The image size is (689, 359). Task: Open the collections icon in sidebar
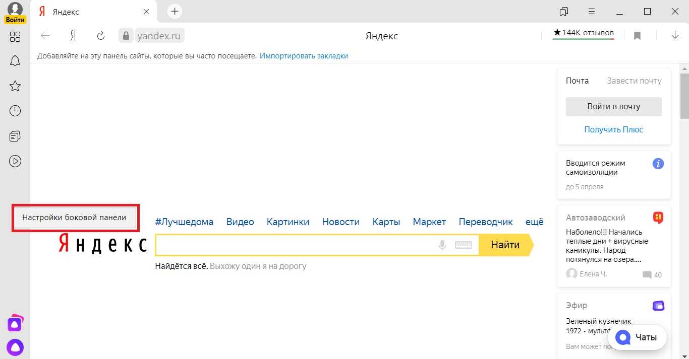(15, 136)
